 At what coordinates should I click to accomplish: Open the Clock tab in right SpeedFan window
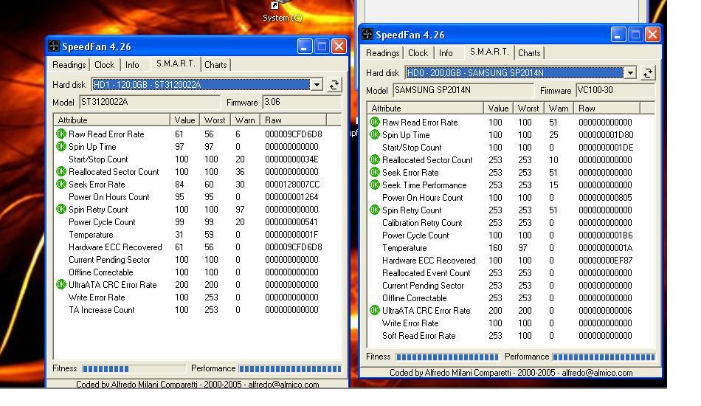pos(418,53)
